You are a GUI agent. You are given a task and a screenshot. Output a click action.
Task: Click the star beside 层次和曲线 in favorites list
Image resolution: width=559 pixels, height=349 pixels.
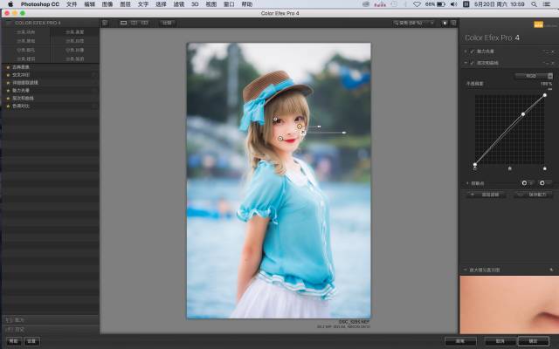pos(8,99)
